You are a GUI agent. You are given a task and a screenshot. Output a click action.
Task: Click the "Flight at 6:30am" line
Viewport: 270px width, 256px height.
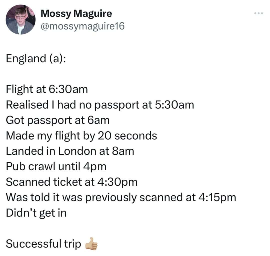pos(47,89)
